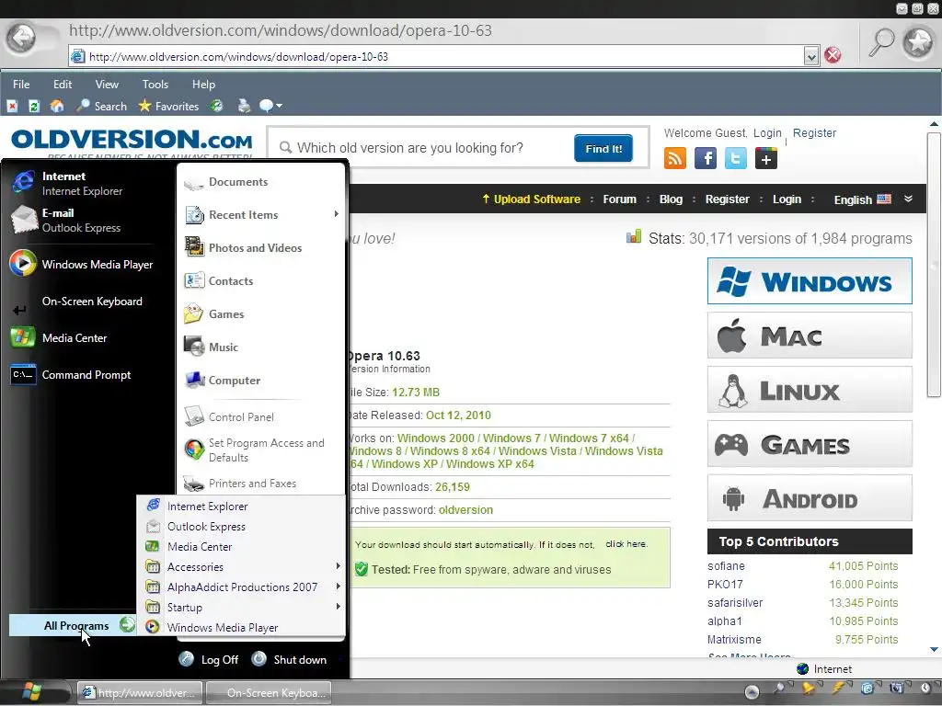
Task: Open the File menu
Action: (x=21, y=84)
